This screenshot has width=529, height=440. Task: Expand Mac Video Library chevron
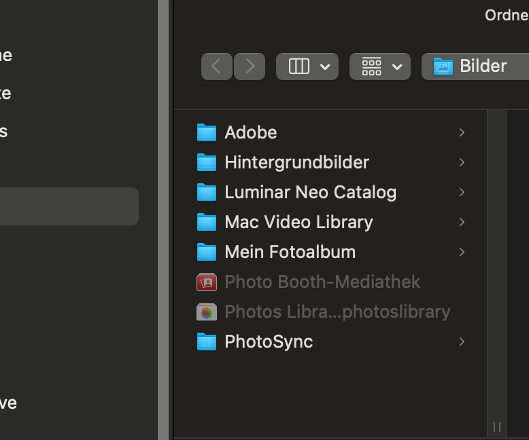click(462, 222)
